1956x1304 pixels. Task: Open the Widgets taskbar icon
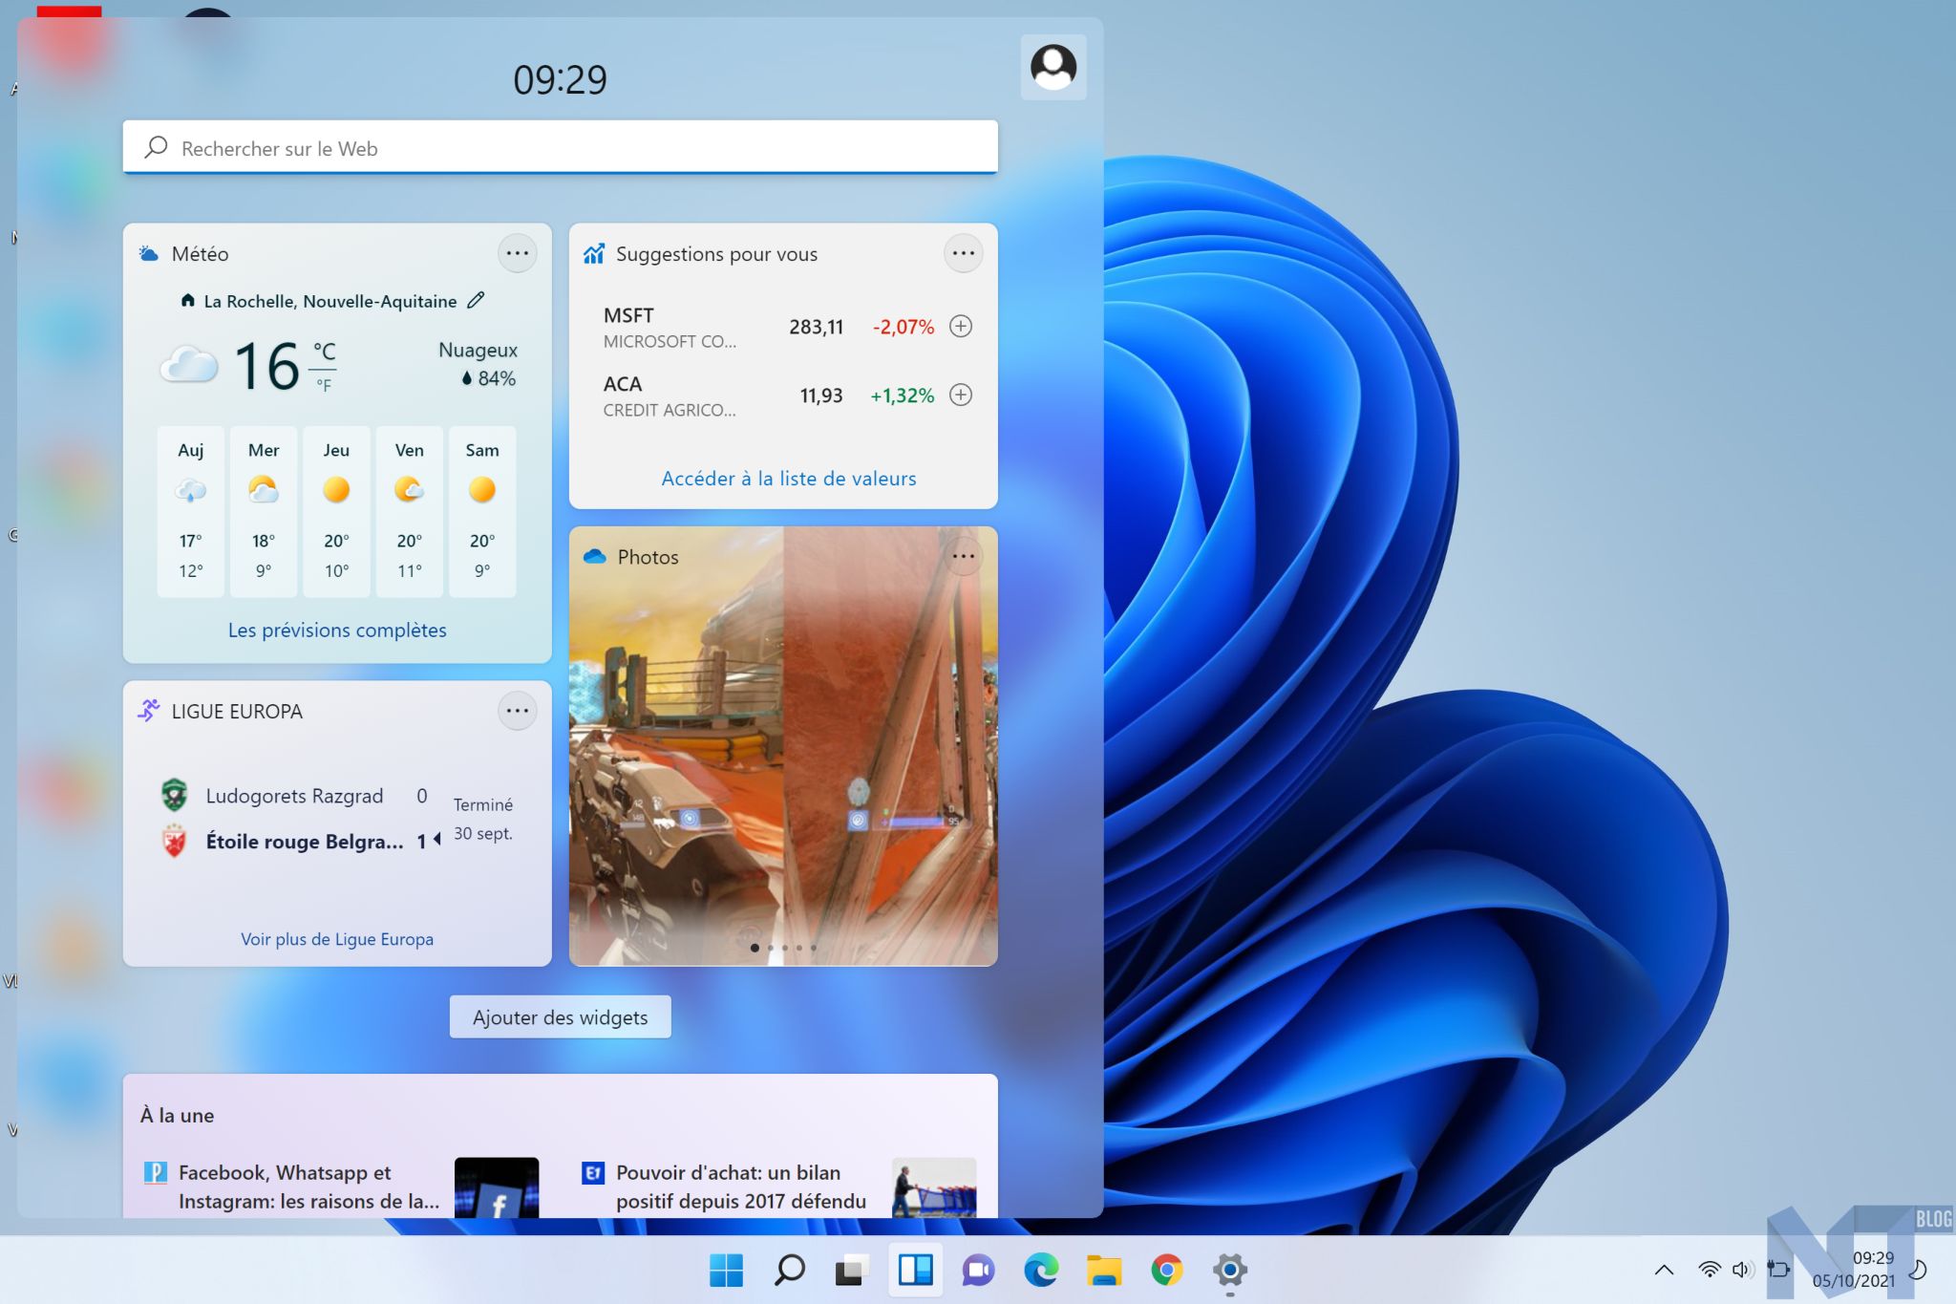pos(915,1270)
